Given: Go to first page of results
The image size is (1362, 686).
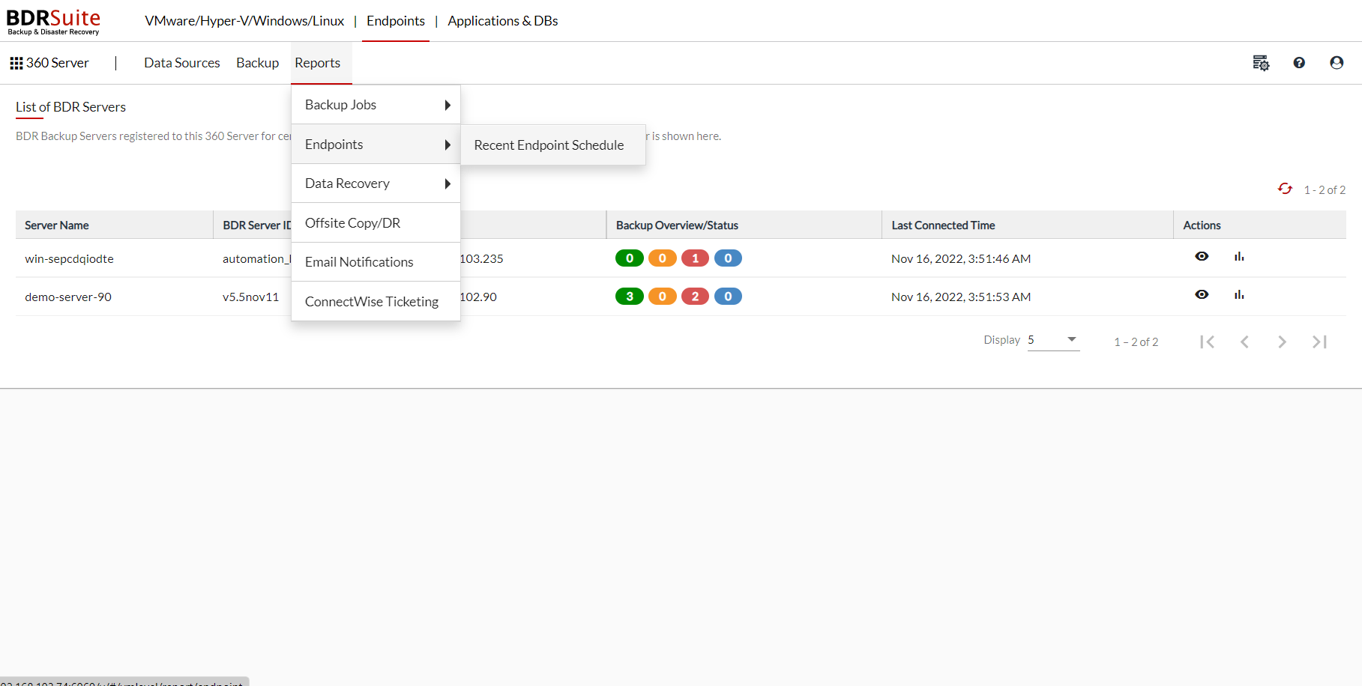Looking at the screenshot, I should (x=1207, y=342).
